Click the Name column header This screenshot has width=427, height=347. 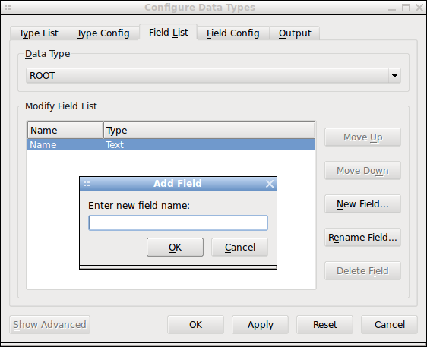pos(65,131)
